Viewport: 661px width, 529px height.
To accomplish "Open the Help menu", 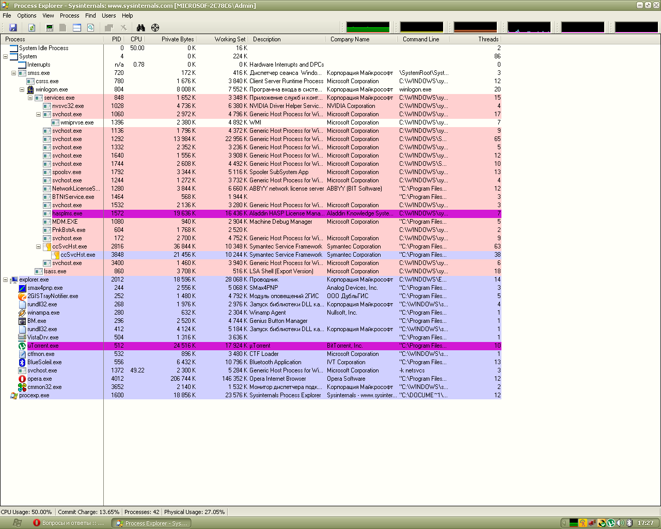I will coord(127,15).
